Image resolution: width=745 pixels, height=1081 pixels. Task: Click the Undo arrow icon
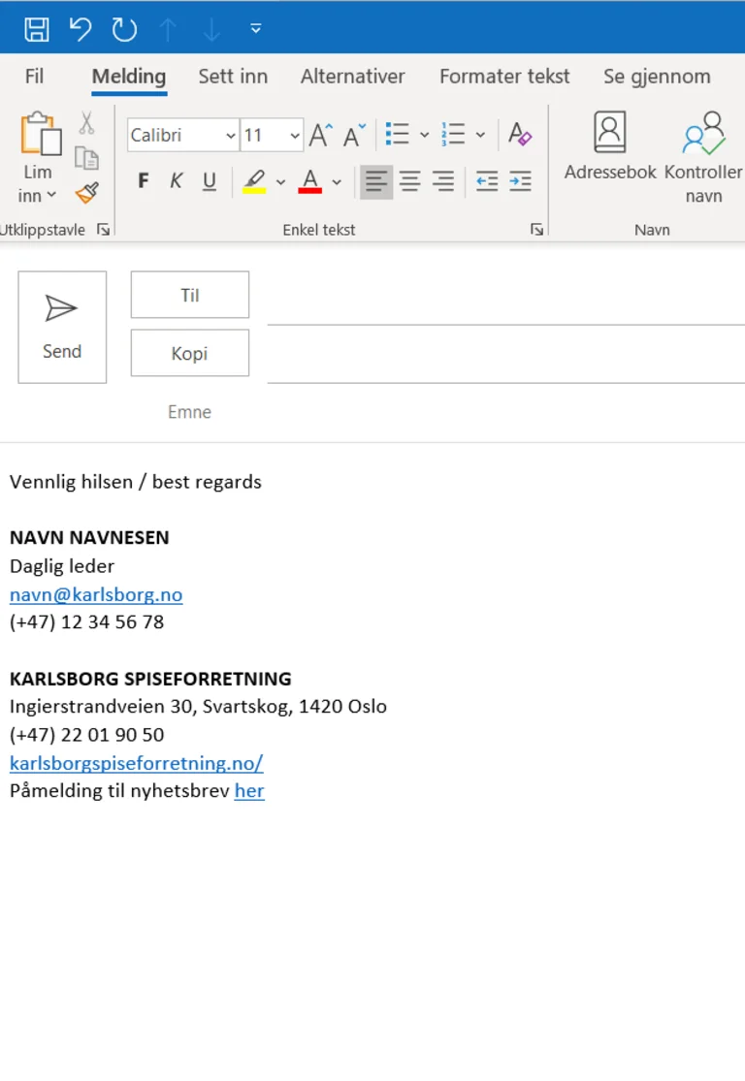81,29
